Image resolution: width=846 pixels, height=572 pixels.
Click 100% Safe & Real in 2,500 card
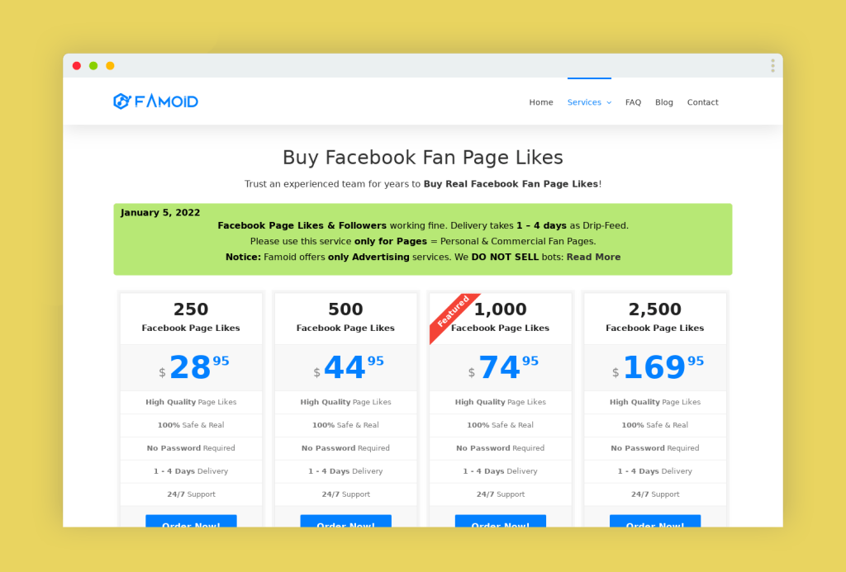tap(655, 425)
